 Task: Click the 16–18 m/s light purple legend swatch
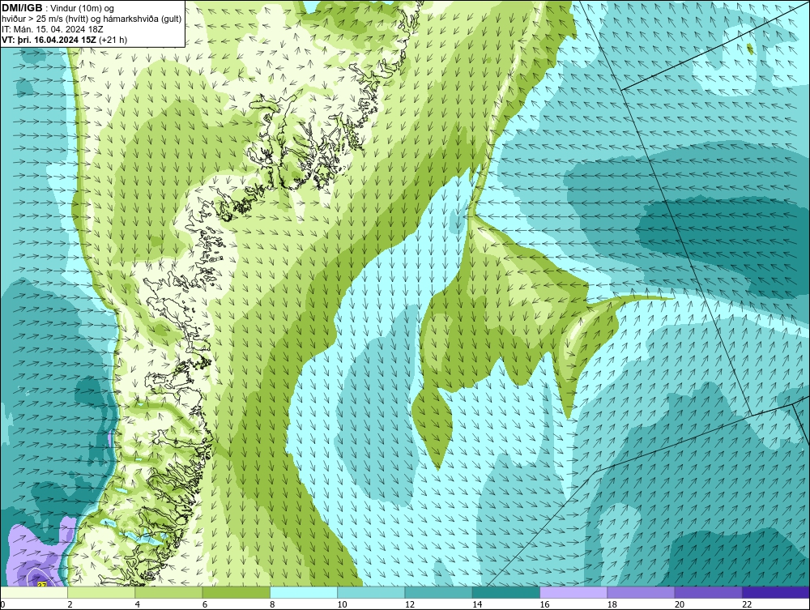[573, 592]
